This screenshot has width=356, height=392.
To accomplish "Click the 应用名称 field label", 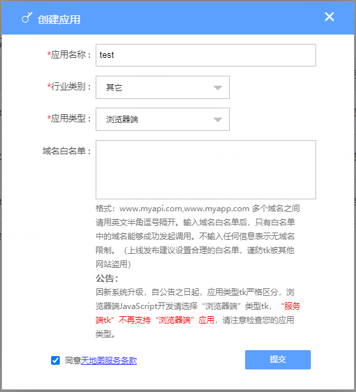I will pos(69,54).
